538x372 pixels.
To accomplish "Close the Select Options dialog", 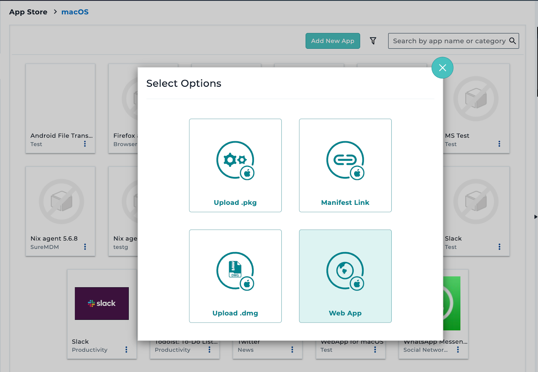I will [443, 68].
